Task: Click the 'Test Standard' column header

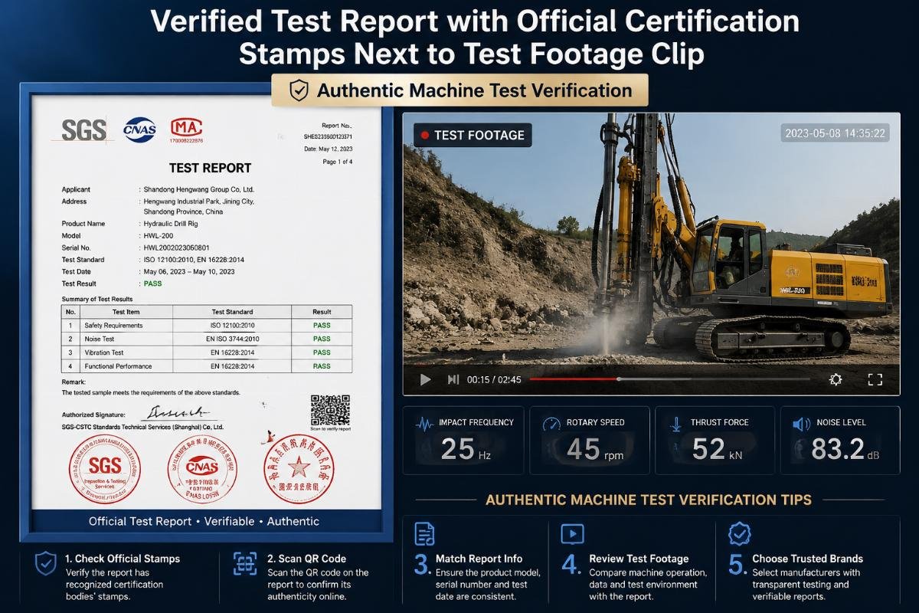Action: [x=232, y=312]
